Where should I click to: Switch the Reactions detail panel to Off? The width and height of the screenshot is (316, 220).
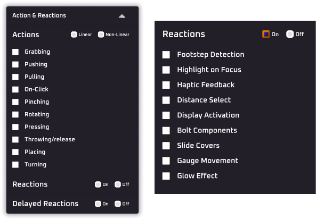290,34
